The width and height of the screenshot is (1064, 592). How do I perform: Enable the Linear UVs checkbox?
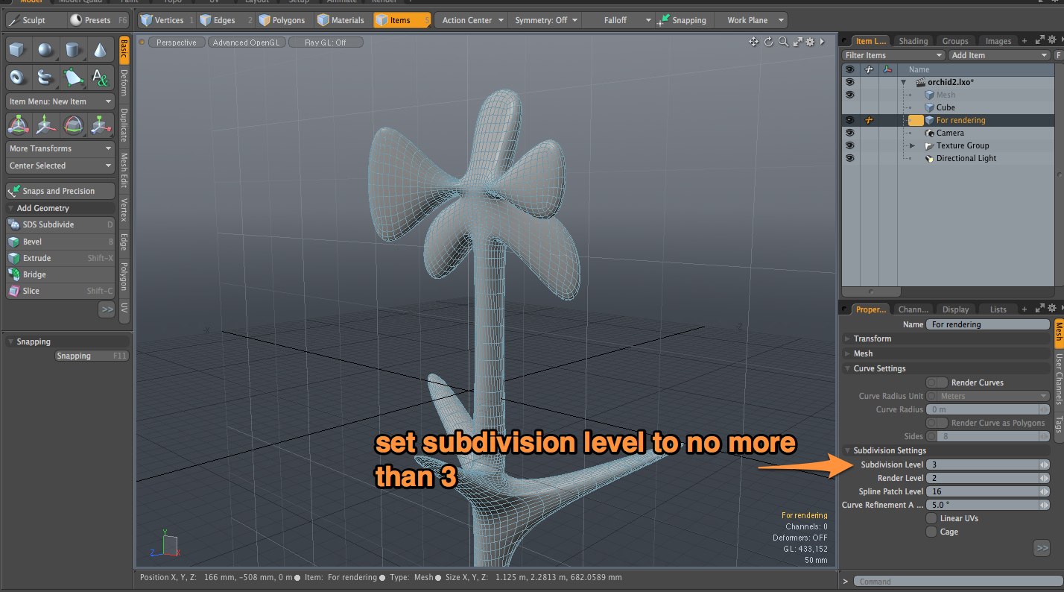(931, 518)
